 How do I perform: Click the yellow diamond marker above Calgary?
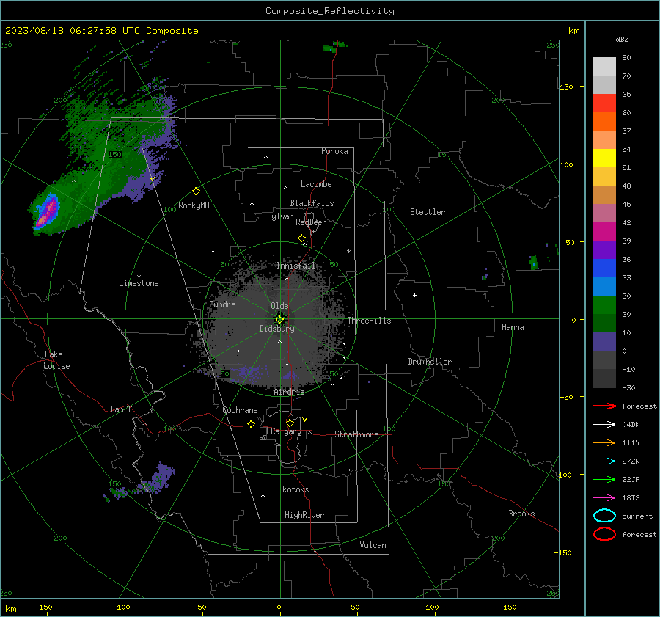point(290,423)
